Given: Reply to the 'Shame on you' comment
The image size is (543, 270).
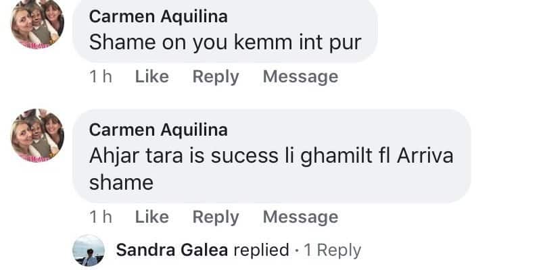Looking at the screenshot, I should tap(216, 77).
